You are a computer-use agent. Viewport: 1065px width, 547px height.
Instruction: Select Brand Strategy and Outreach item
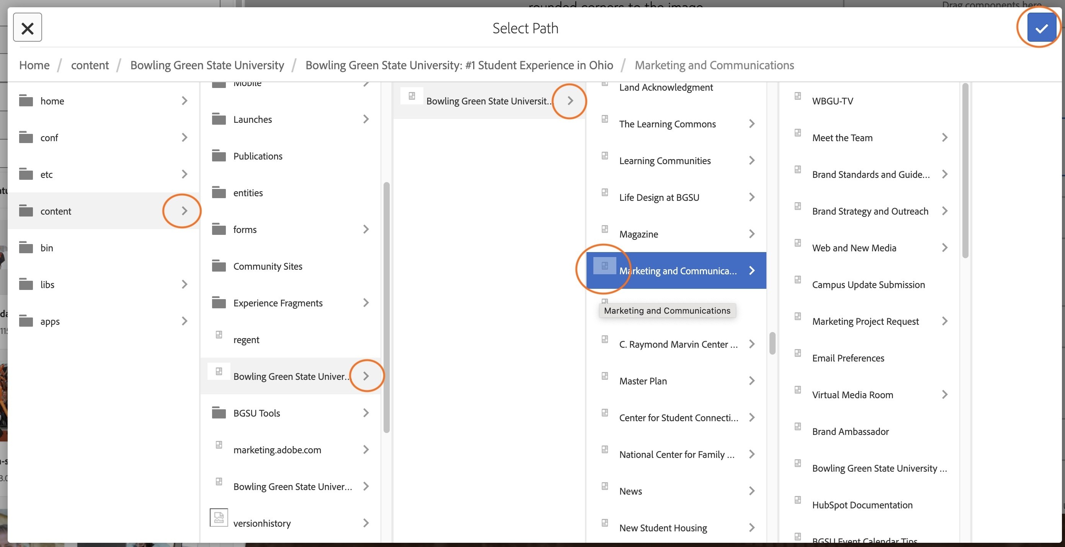point(869,211)
